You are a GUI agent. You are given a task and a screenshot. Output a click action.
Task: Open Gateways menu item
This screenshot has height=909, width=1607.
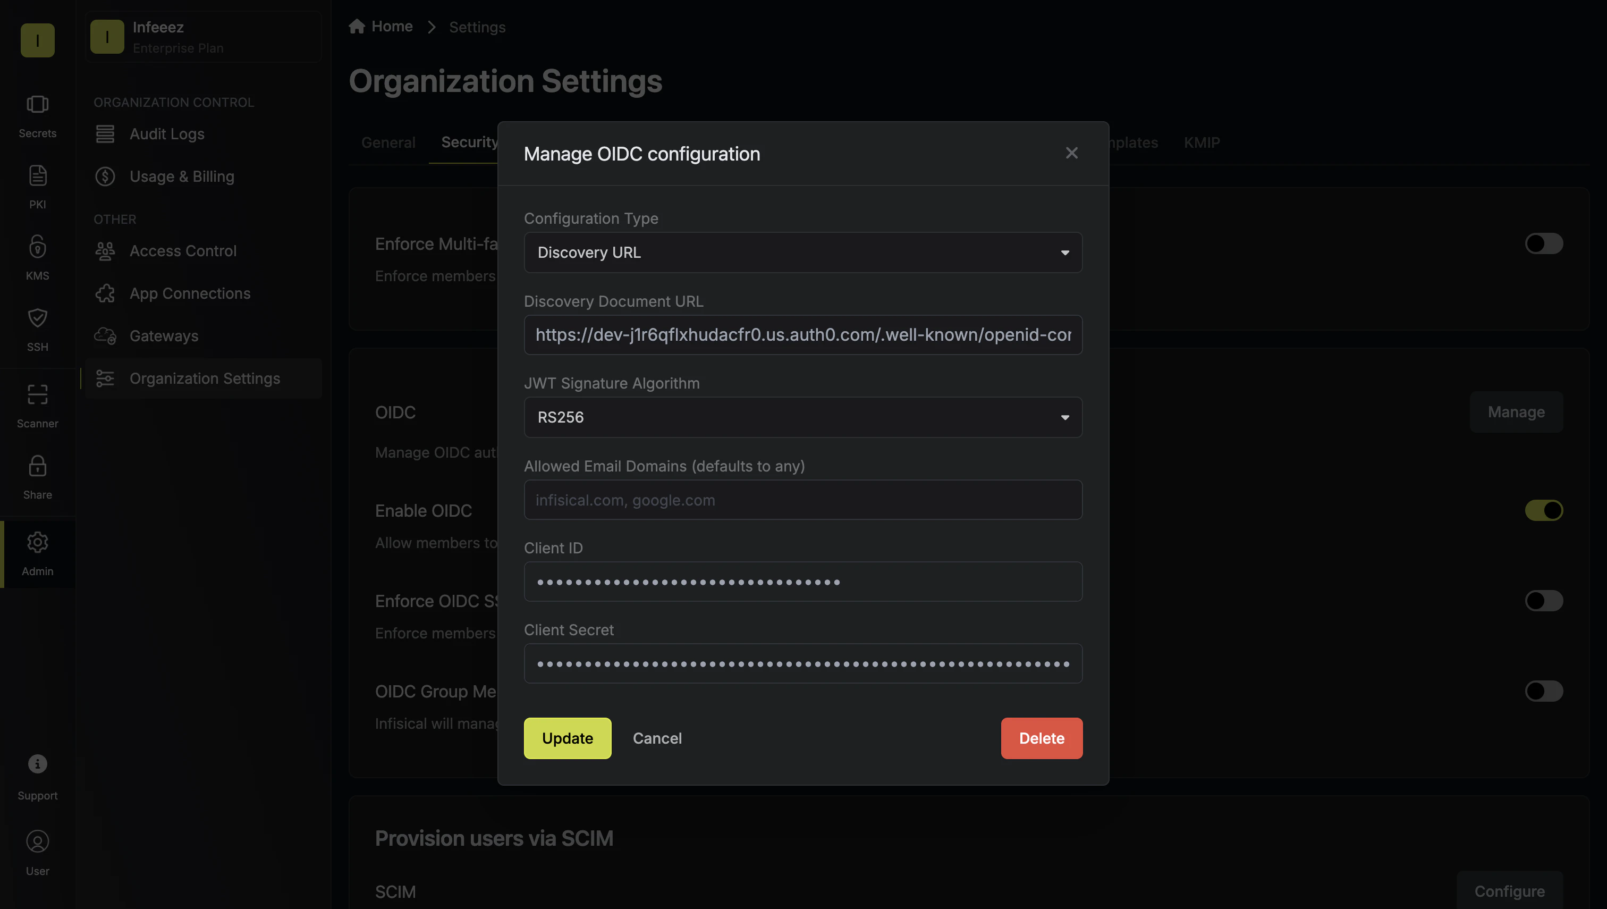[x=204, y=336]
